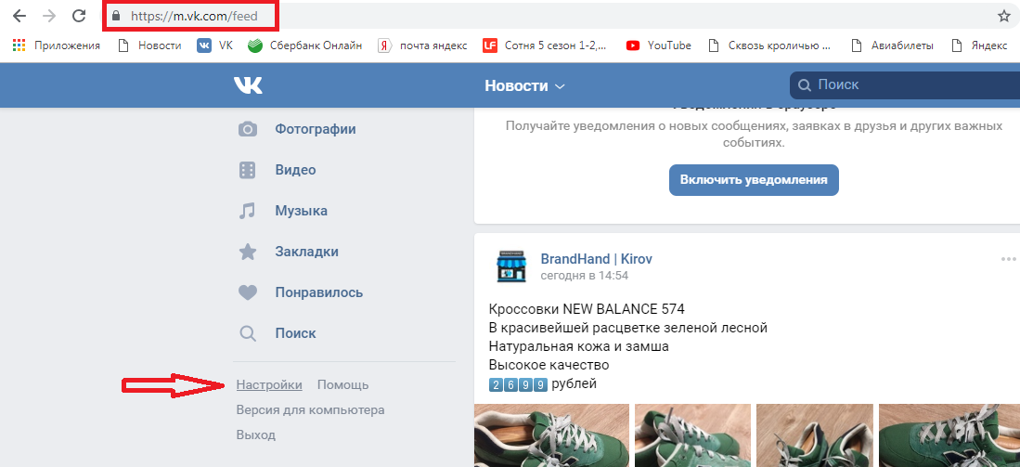Click the m.vk.com/feed address bar
The height and width of the screenshot is (467, 1020).
[x=194, y=17]
